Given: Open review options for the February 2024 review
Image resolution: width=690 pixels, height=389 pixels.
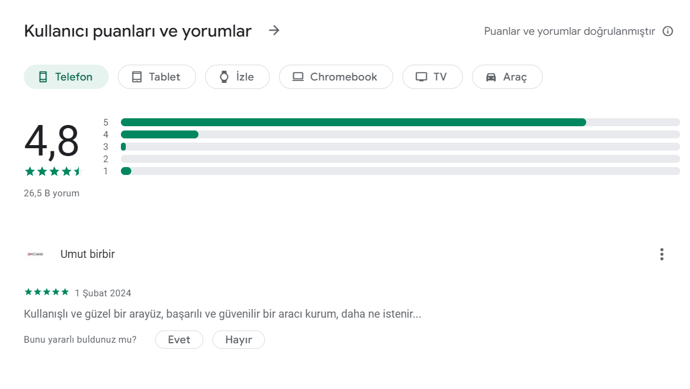Looking at the screenshot, I should [x=662, y=254].
